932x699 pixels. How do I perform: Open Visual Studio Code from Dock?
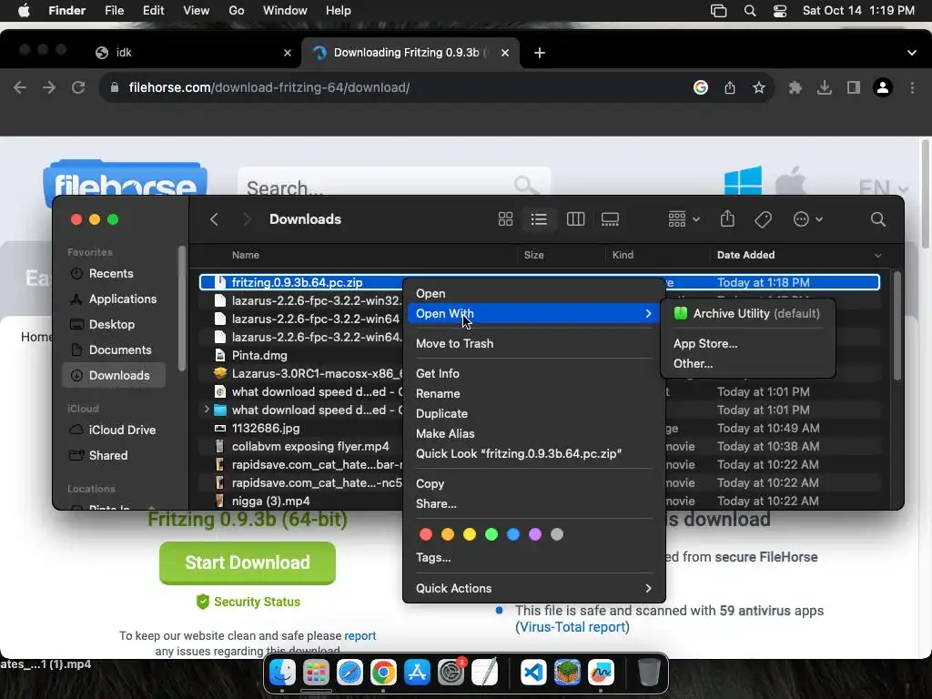[x=533, y=673]
